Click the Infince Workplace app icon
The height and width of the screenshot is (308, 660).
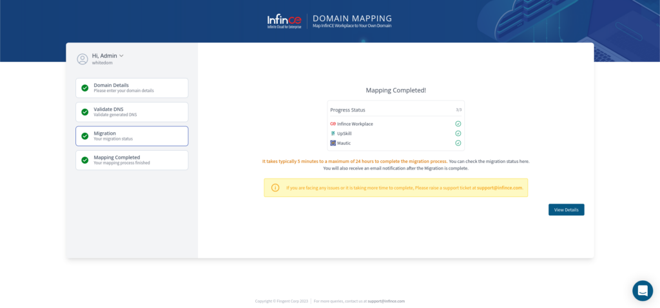pyautogui.click(x=333, y=124)
